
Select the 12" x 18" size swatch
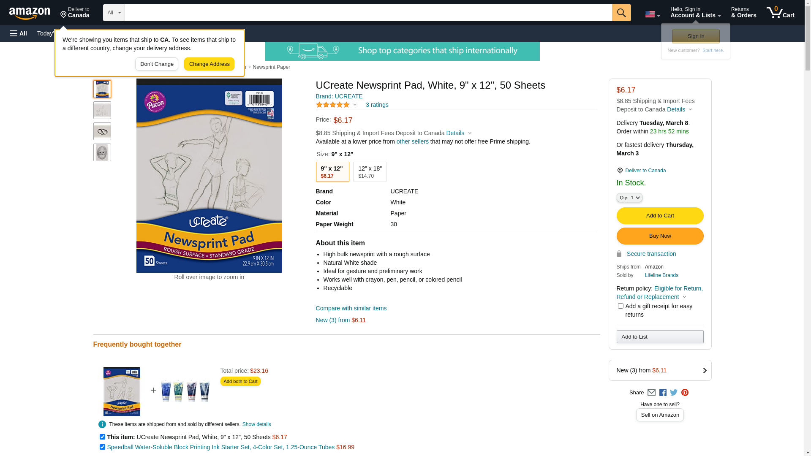(x=370, y=172)
